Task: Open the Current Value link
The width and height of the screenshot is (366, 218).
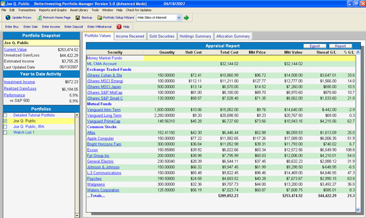Action: point(15,50)
